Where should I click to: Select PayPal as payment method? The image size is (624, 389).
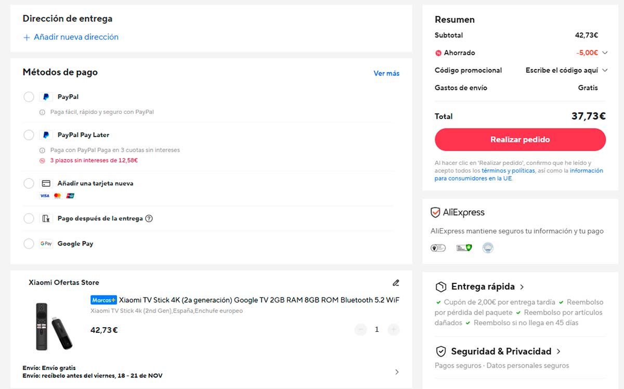(x=29, y=97)
